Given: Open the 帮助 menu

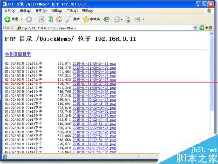Looking at the screenshot, I should (88, 11).
